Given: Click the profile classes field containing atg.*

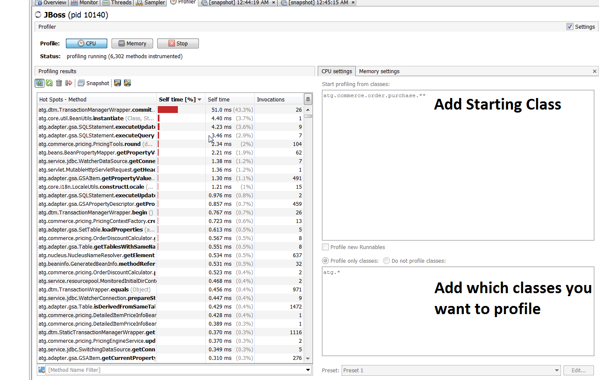Looking at the screenshot, I should point(458,311).
